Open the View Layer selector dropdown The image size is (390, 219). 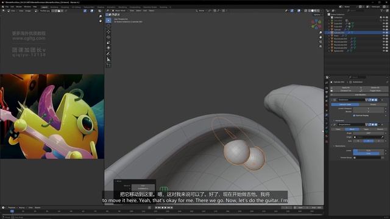(367, 7)
